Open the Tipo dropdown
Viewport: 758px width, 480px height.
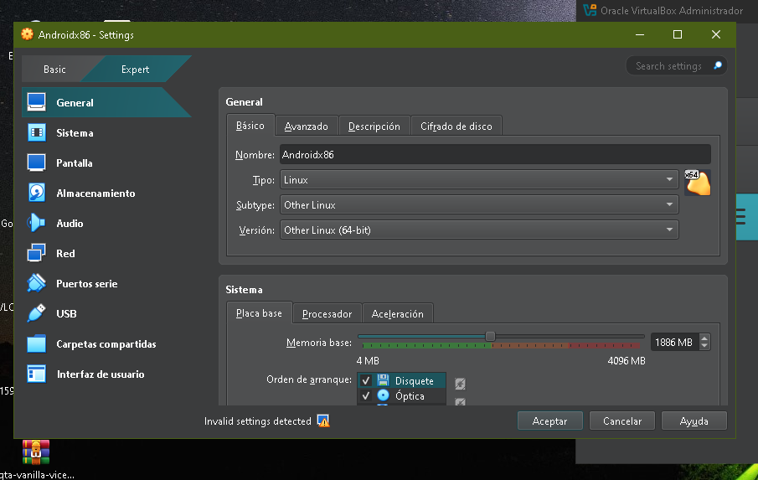tap(479, 179)
